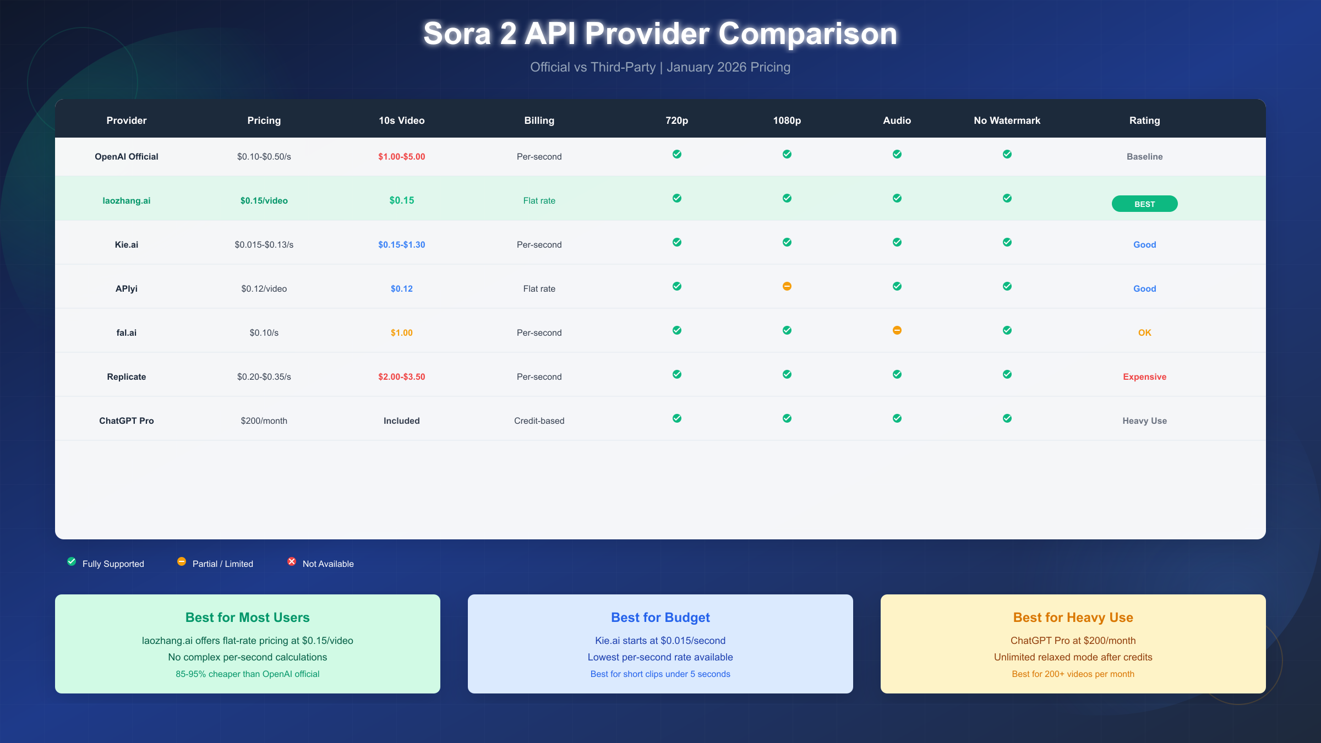Select the Best for Heavy Use card
Viewport: 1321px width, 743px height.
pos(1072,643)
